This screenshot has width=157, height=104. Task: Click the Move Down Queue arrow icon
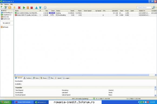click(40, 8)
